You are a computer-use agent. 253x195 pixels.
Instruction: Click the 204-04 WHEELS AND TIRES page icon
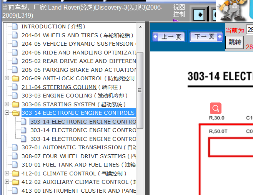[x=15, y=35]
